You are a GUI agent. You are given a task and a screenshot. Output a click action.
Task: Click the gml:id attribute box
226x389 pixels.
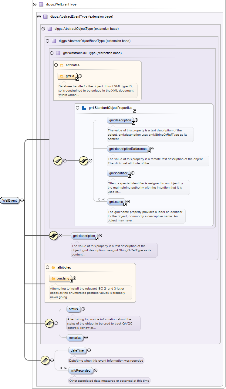[x=67, y=76]
